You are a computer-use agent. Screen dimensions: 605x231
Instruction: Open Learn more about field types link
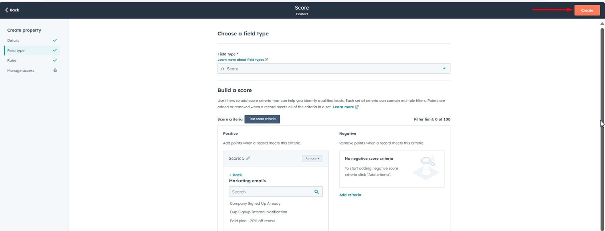pos(240,60)
